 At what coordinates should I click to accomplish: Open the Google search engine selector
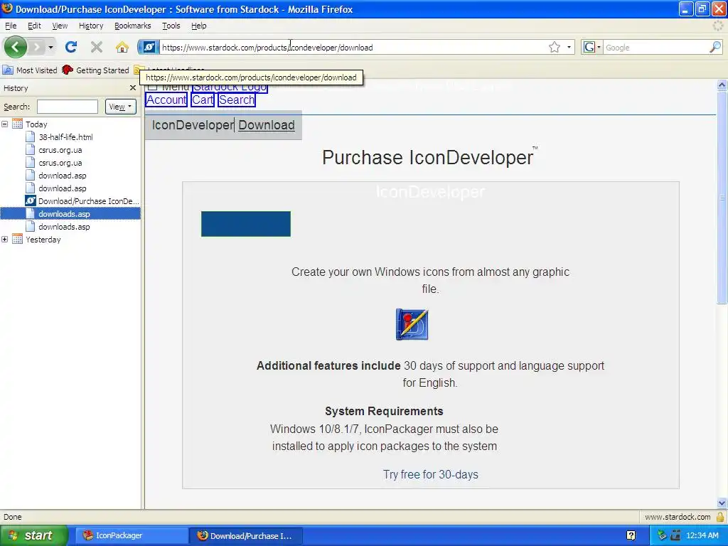pos(592,48)
